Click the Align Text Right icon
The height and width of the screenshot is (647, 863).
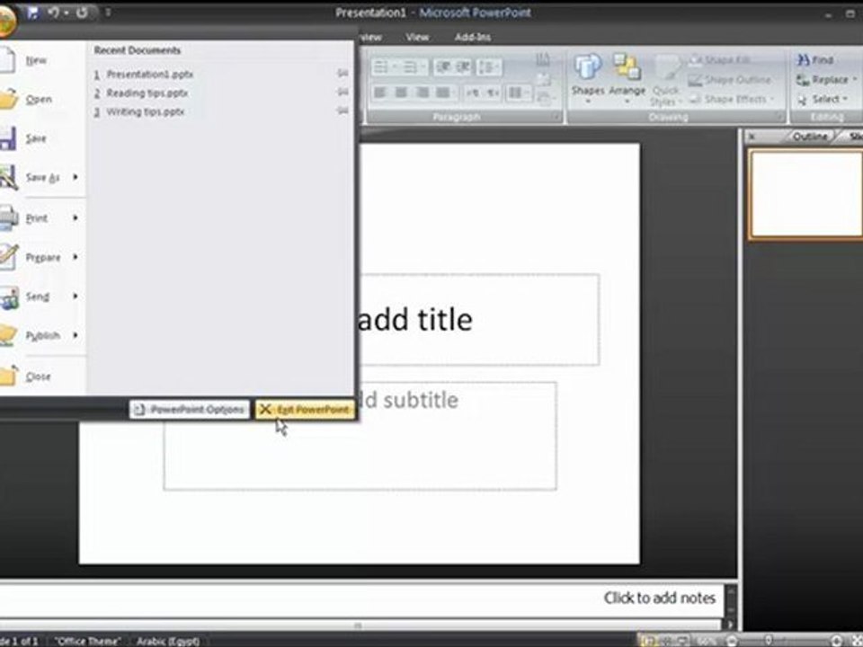click(x=423, y=93)
